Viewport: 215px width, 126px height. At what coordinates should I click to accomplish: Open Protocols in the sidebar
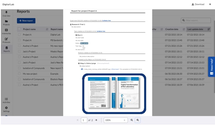(x=6, y=40)
